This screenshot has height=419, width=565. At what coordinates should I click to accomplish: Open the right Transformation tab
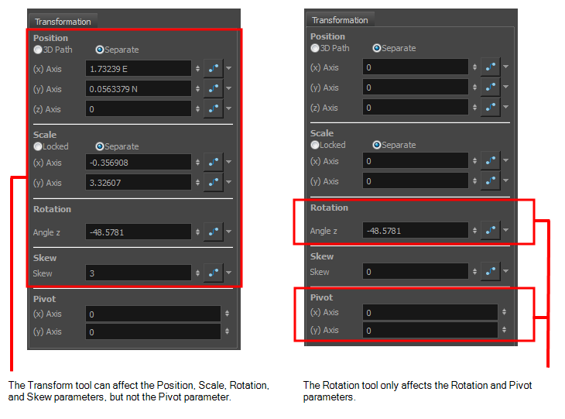(340, 20)
